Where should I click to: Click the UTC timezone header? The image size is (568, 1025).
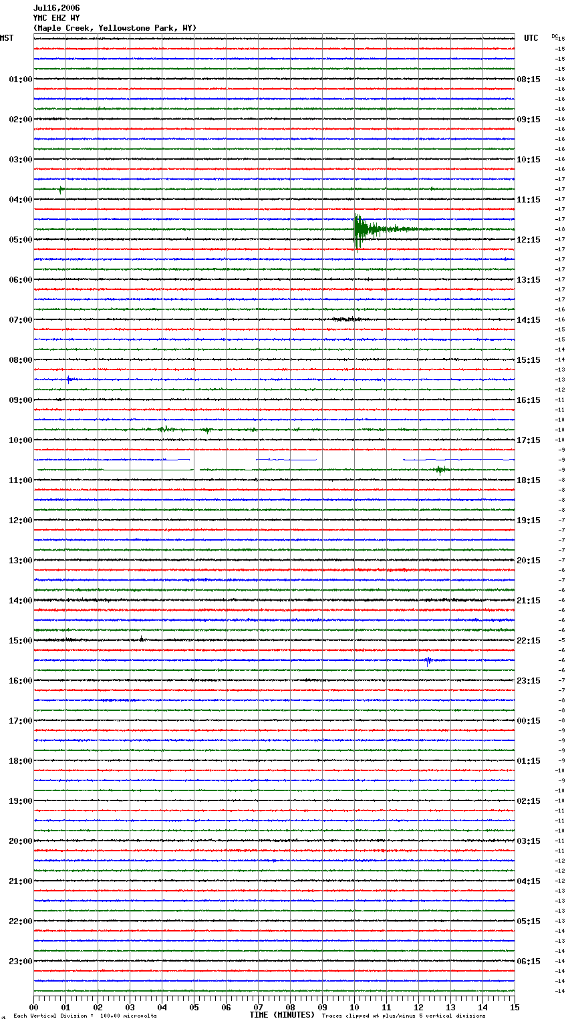tap(531, 38)
